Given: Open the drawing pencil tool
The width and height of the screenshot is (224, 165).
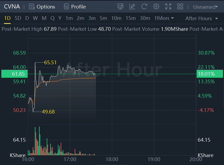Looking at the screenshot, I should [132, 7].
